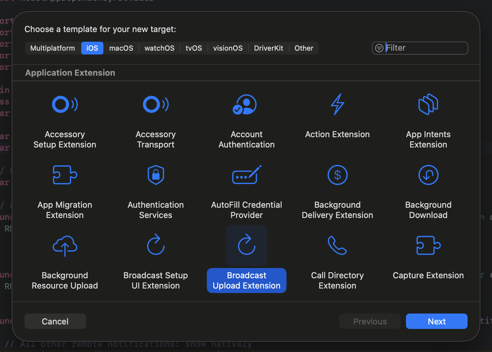492x352 pixels.
Task: Click the "App Migration Extension" label
Action: 65,210
